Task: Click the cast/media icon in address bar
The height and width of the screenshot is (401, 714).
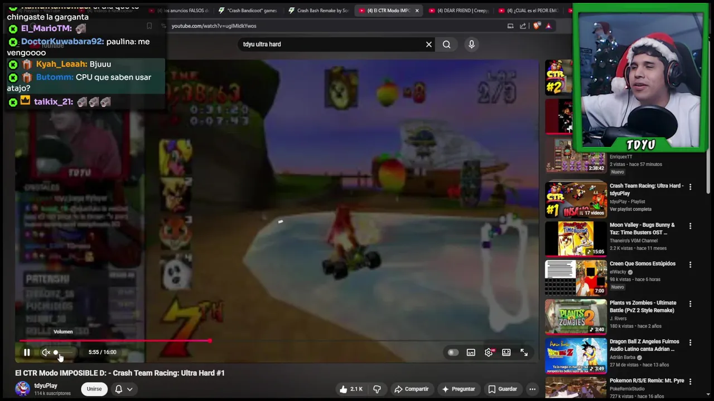Action: (510, 26)
